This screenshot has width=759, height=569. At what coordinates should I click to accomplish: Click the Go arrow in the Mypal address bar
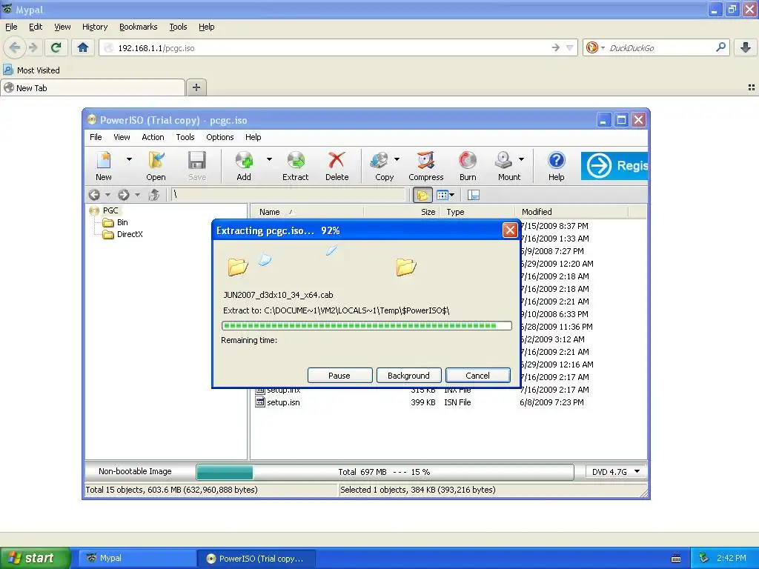pos(555,47)
